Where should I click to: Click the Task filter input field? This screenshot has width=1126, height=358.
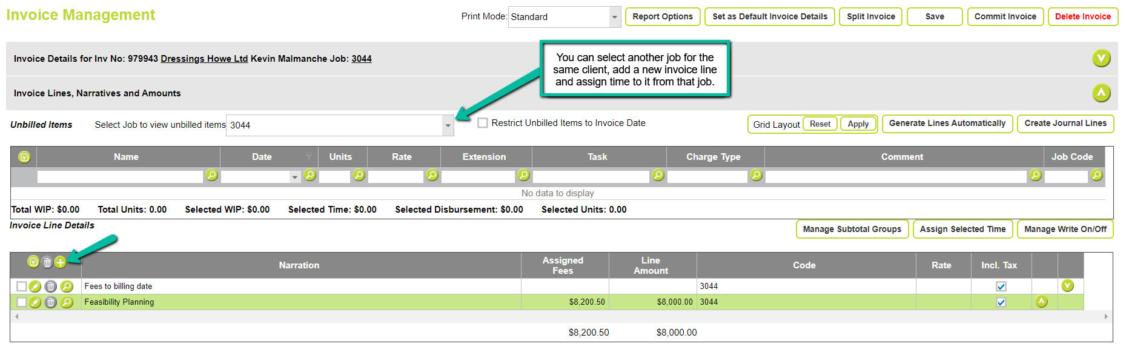(x=591, y=177)
